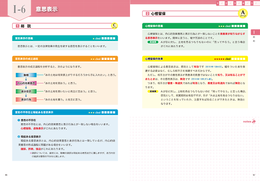Click the 意思表示 chapter title
Viewport: 260px width, 184px height.
pos(47,9)
